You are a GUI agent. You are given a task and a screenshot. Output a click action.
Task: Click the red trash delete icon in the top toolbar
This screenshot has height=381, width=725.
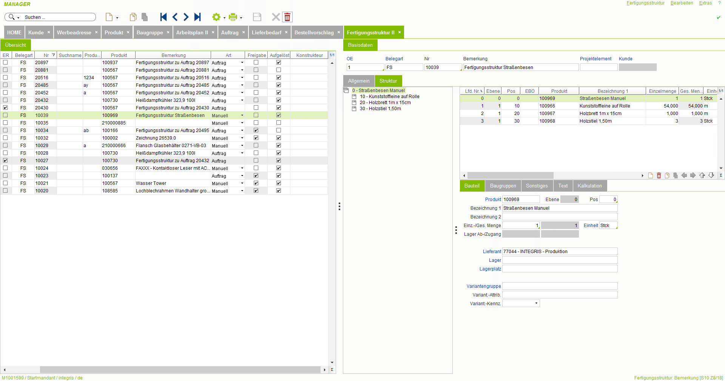(287, 17)
